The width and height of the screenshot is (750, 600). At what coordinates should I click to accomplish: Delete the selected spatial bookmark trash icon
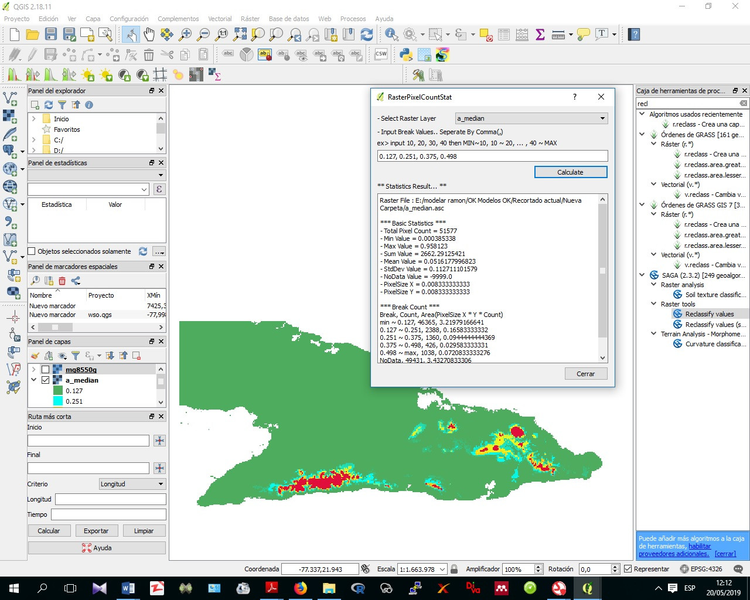click(62, 281)
